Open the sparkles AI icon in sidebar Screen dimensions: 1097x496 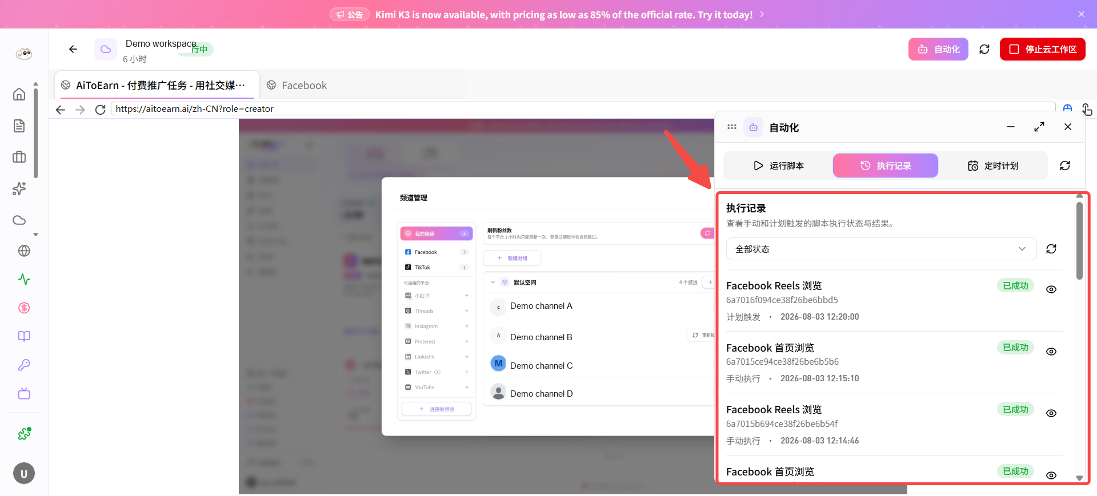19,188
